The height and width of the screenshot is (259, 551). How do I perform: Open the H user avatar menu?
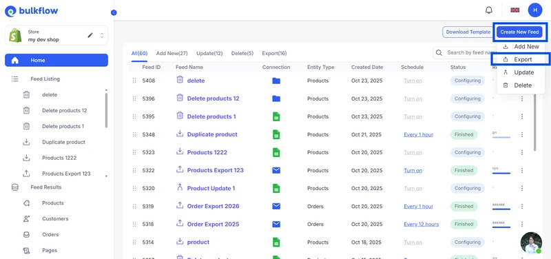pyautogui.click(x=535, y=10)
